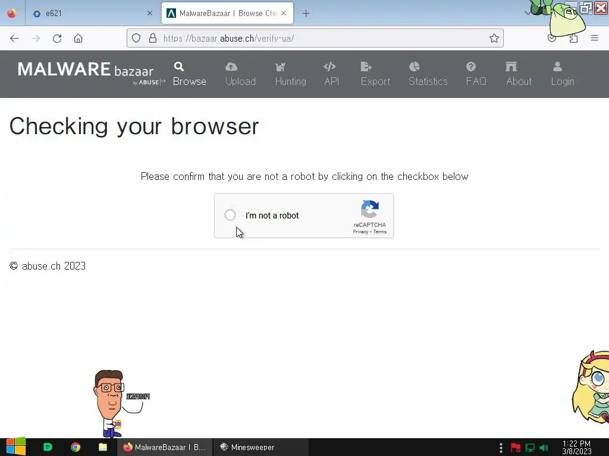Click the red flag tray icon

tap(516, 448)
